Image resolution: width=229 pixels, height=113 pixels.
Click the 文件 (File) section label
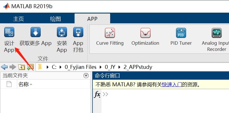[x=43, y=59]
